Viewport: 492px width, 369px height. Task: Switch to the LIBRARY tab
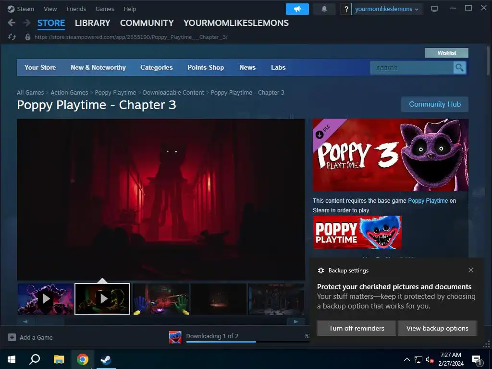93,23
